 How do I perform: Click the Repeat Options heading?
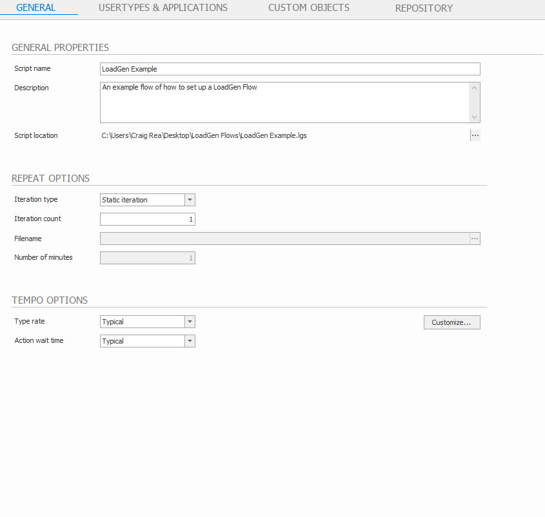pyautogui.click(x=50, y=178)
